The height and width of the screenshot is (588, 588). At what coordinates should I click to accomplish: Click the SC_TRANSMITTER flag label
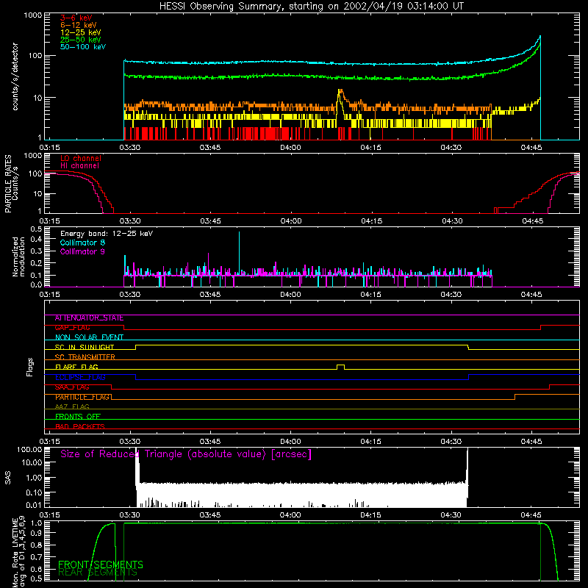coord(85,357)
